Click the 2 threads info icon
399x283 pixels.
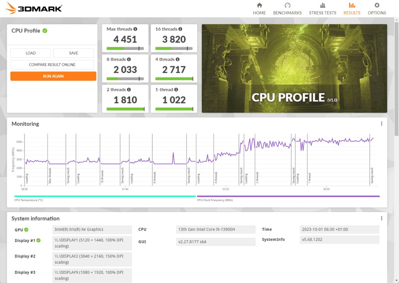pyautogui.click(x=129, y=90)
